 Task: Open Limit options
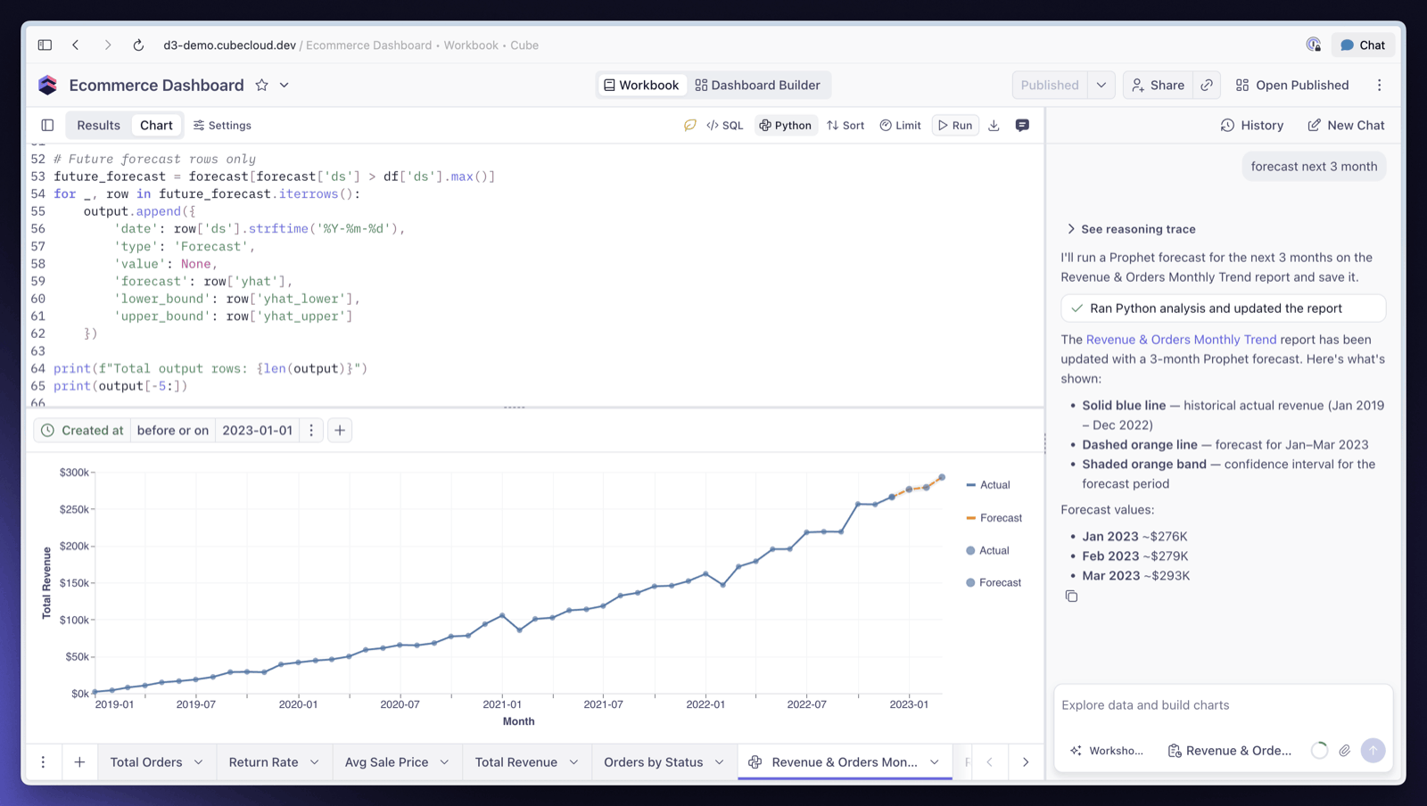point(900,125)
